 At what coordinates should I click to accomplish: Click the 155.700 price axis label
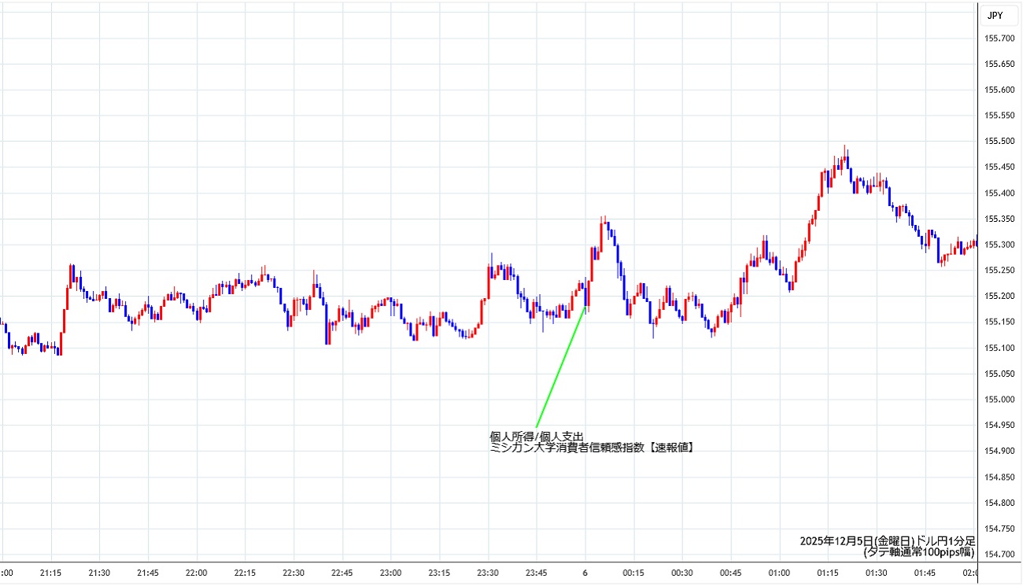pyautogui.click(x=1001, y=38)
